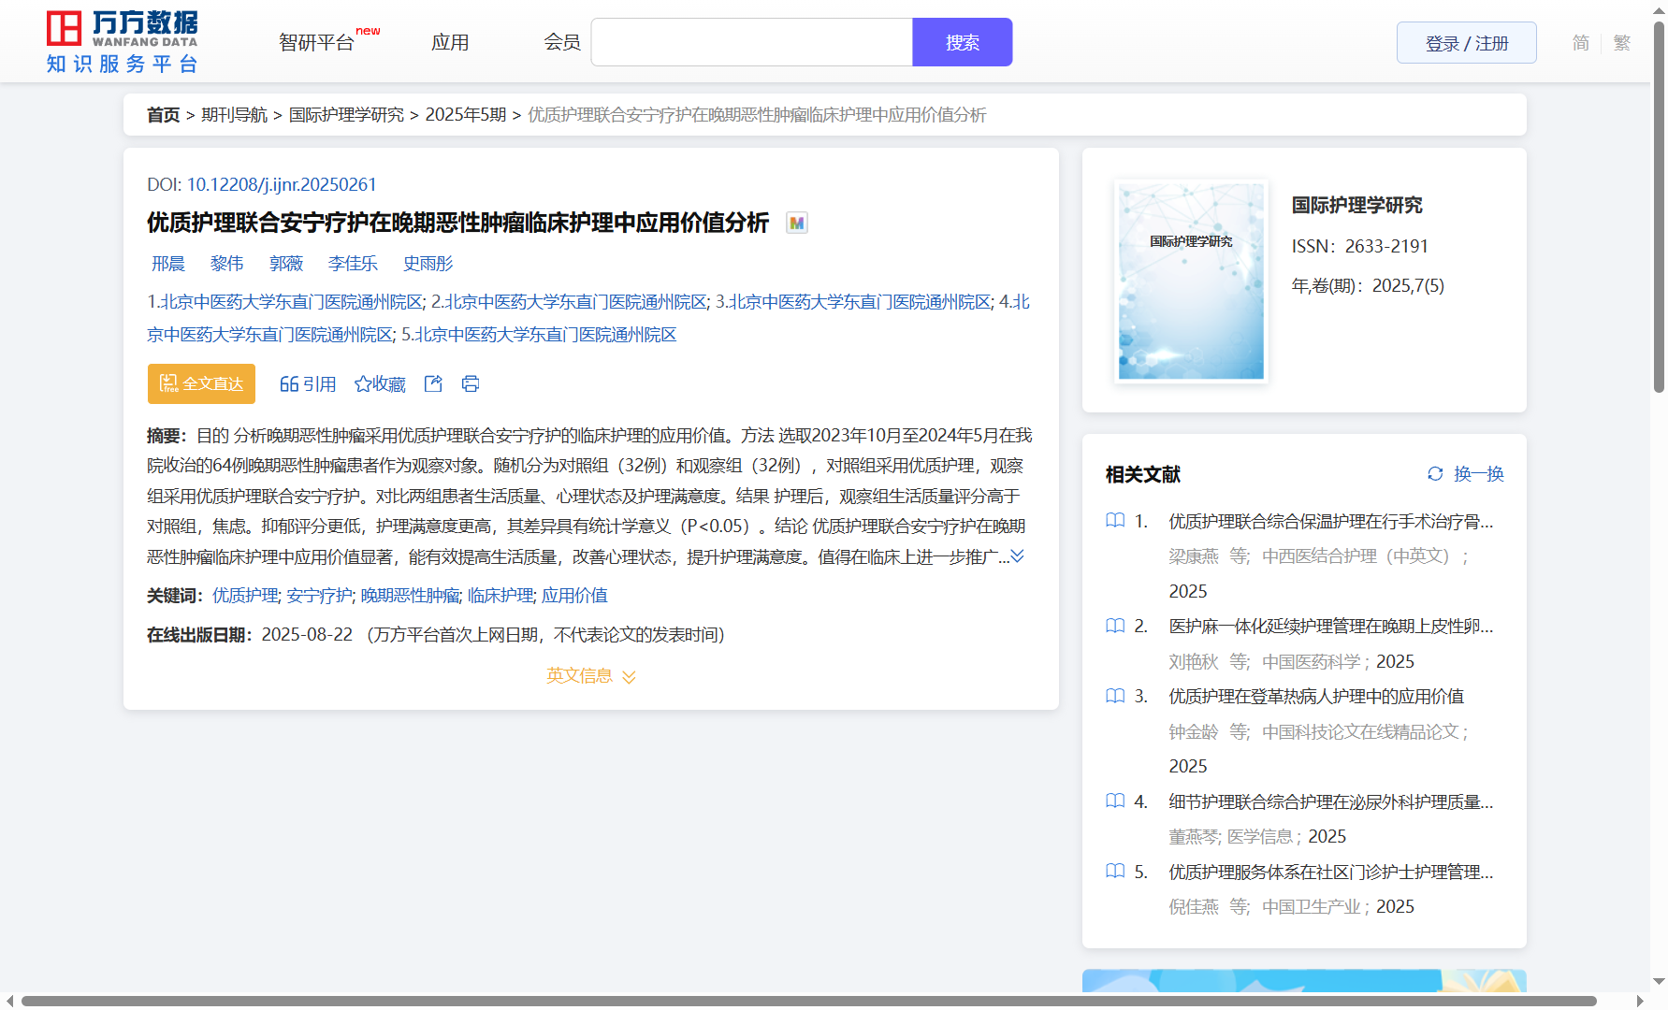Open the 会员 menu item

tap(561, 43)
